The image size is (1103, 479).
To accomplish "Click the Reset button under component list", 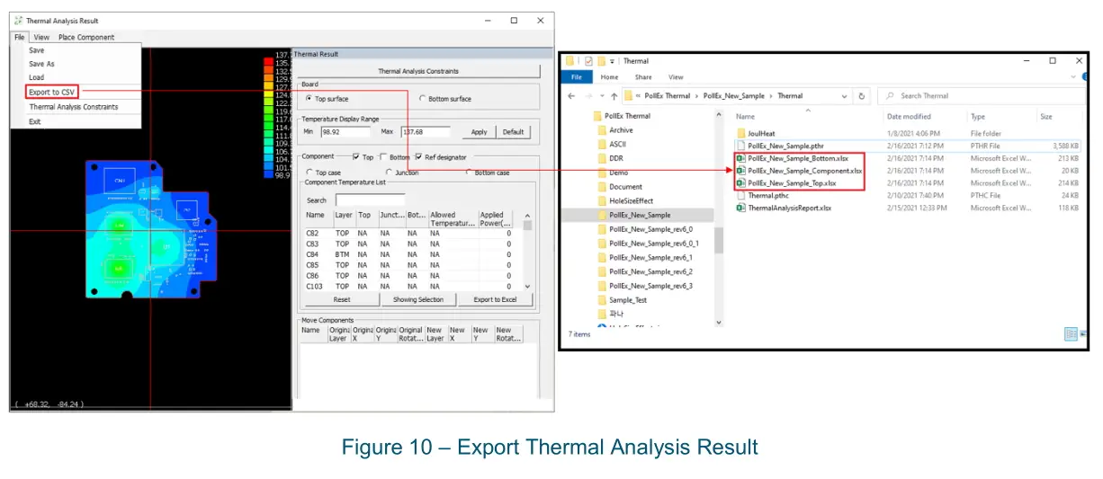I will tap(342, 299).
